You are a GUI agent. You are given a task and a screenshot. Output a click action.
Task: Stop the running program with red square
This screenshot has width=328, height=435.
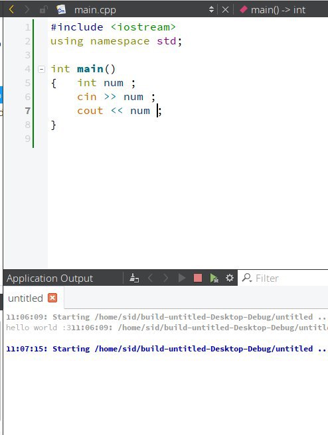pos(198,278)
